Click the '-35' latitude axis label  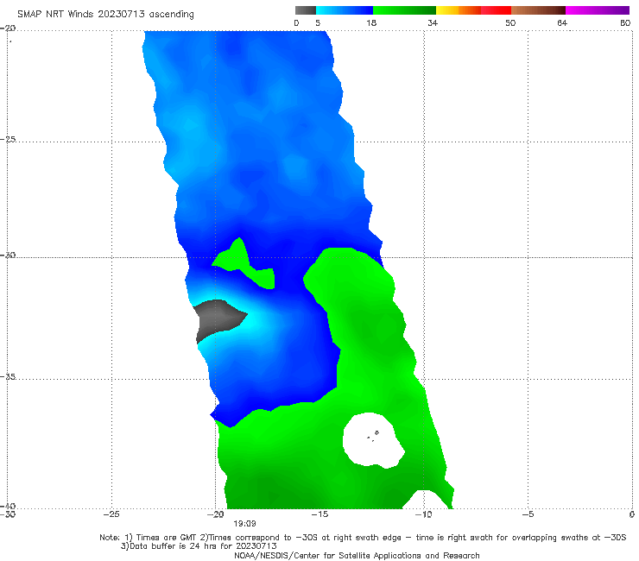8,377
